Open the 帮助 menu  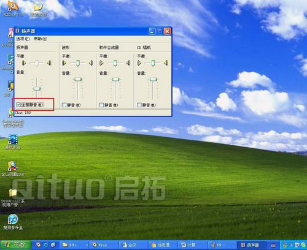point(41,39)
